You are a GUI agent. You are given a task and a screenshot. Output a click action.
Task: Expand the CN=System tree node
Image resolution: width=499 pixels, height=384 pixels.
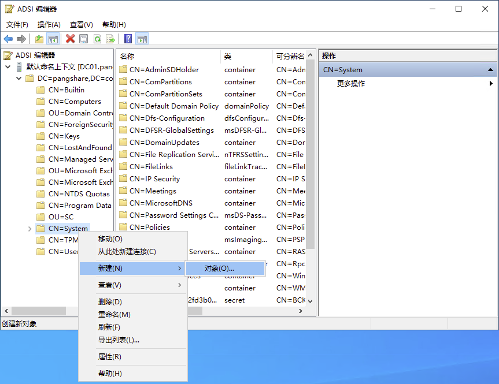coord(29,229)
